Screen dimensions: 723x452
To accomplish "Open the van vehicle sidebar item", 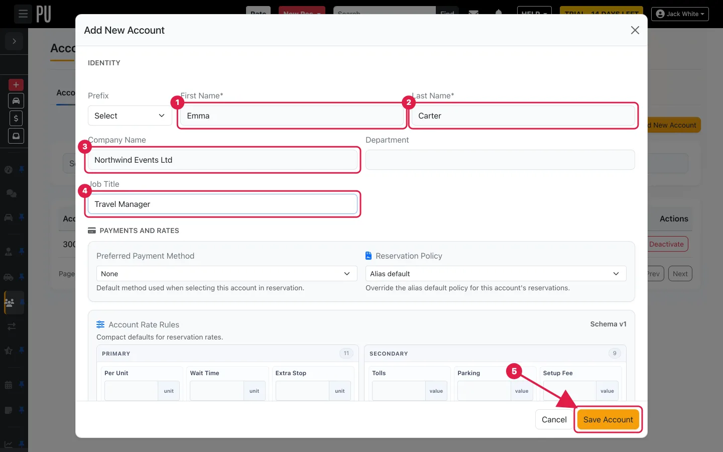I will click(9, 277).
